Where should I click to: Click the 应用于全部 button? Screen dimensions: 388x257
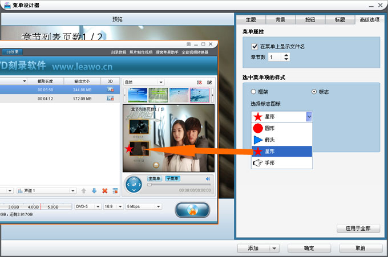coord(358,229)
